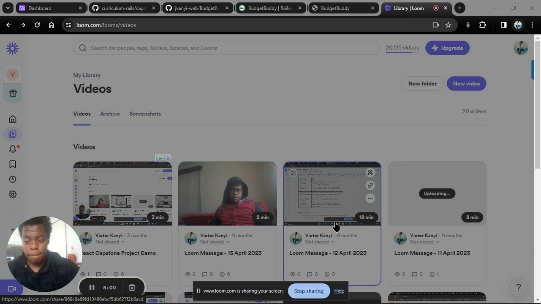Viewport: 541px width, 304px height.
Task: Open title Loom Message - 12 April 2023
Action: pos(328,253)
